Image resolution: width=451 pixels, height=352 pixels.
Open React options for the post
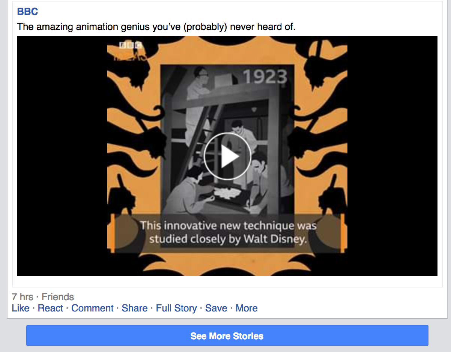coord(51,308)
